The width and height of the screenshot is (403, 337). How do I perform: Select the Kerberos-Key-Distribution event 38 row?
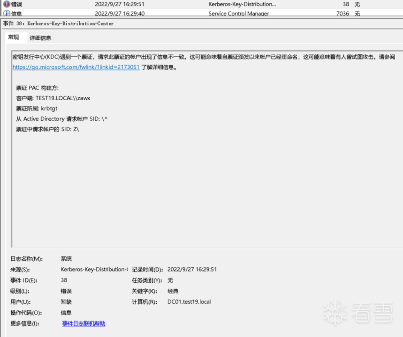click(202, 4)
